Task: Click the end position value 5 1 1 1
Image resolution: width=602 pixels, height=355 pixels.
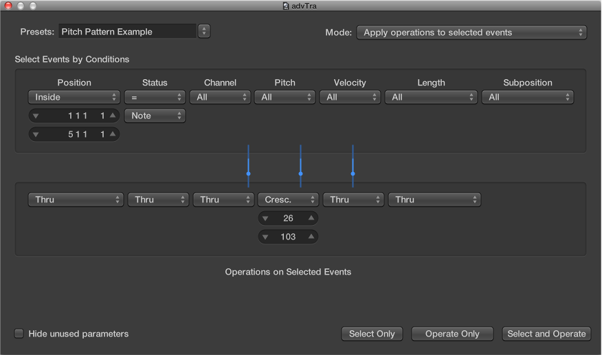Action: (x=86, y=134)
